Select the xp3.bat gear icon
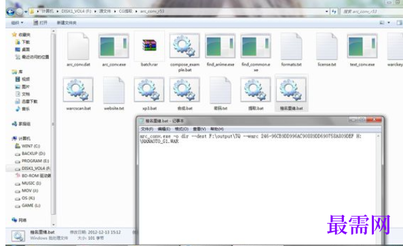 [149, 90]
